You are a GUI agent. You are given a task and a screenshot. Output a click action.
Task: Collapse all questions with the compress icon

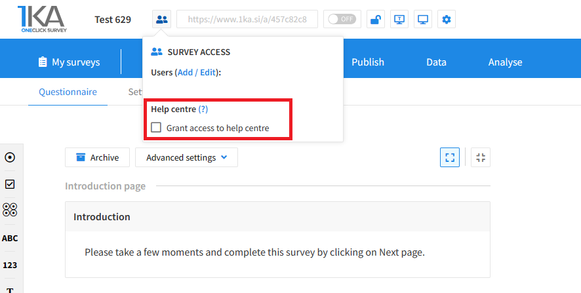(x=481, y=157)
